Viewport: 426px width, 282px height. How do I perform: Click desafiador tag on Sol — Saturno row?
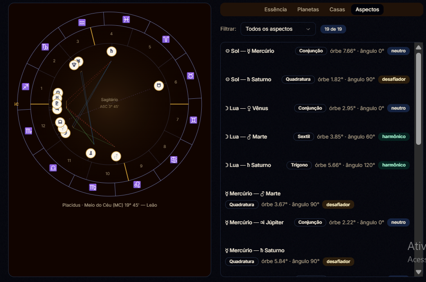[394, 79]
